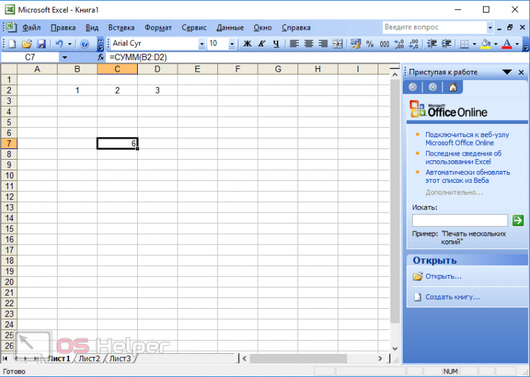This screenshot has height=377, width=530.
Task: Save the workbook with the floppy disk icon
Action: 41,44
